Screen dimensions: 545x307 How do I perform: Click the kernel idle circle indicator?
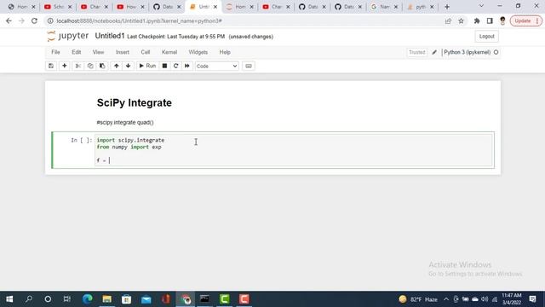[x=496, y=52]
